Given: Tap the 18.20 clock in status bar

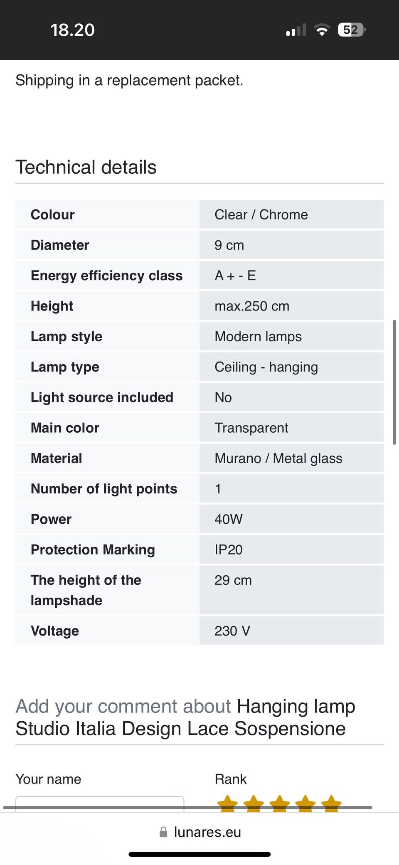Looking at the screenshot, I should coord(73,30).
